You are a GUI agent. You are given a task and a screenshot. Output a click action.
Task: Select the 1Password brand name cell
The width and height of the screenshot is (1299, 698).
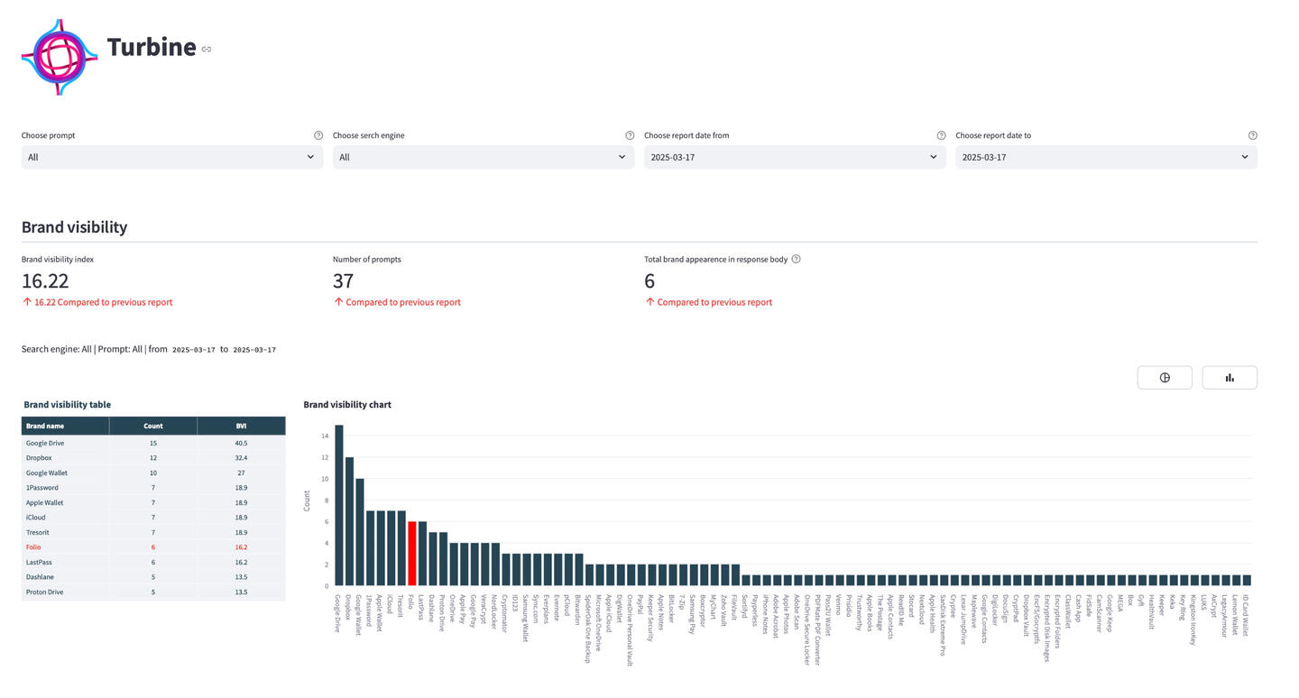65,488
